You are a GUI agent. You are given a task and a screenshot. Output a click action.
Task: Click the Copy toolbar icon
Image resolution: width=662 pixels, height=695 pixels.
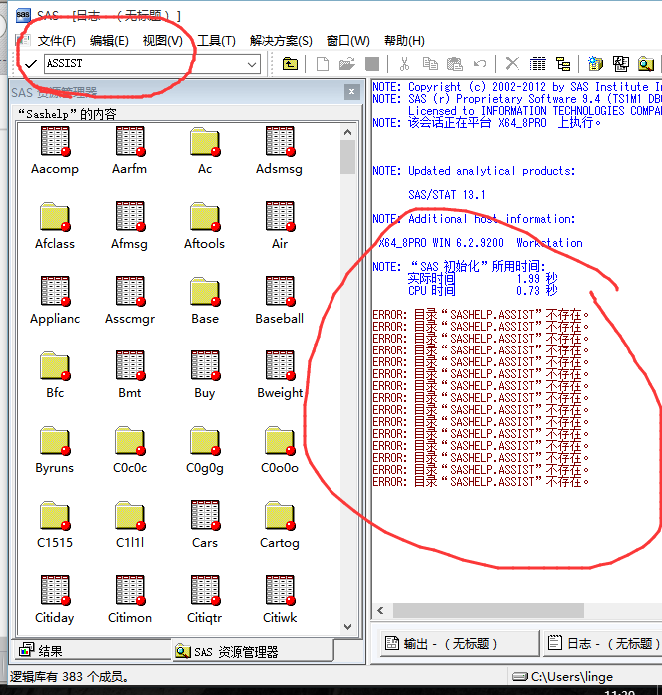pos(429,64)
